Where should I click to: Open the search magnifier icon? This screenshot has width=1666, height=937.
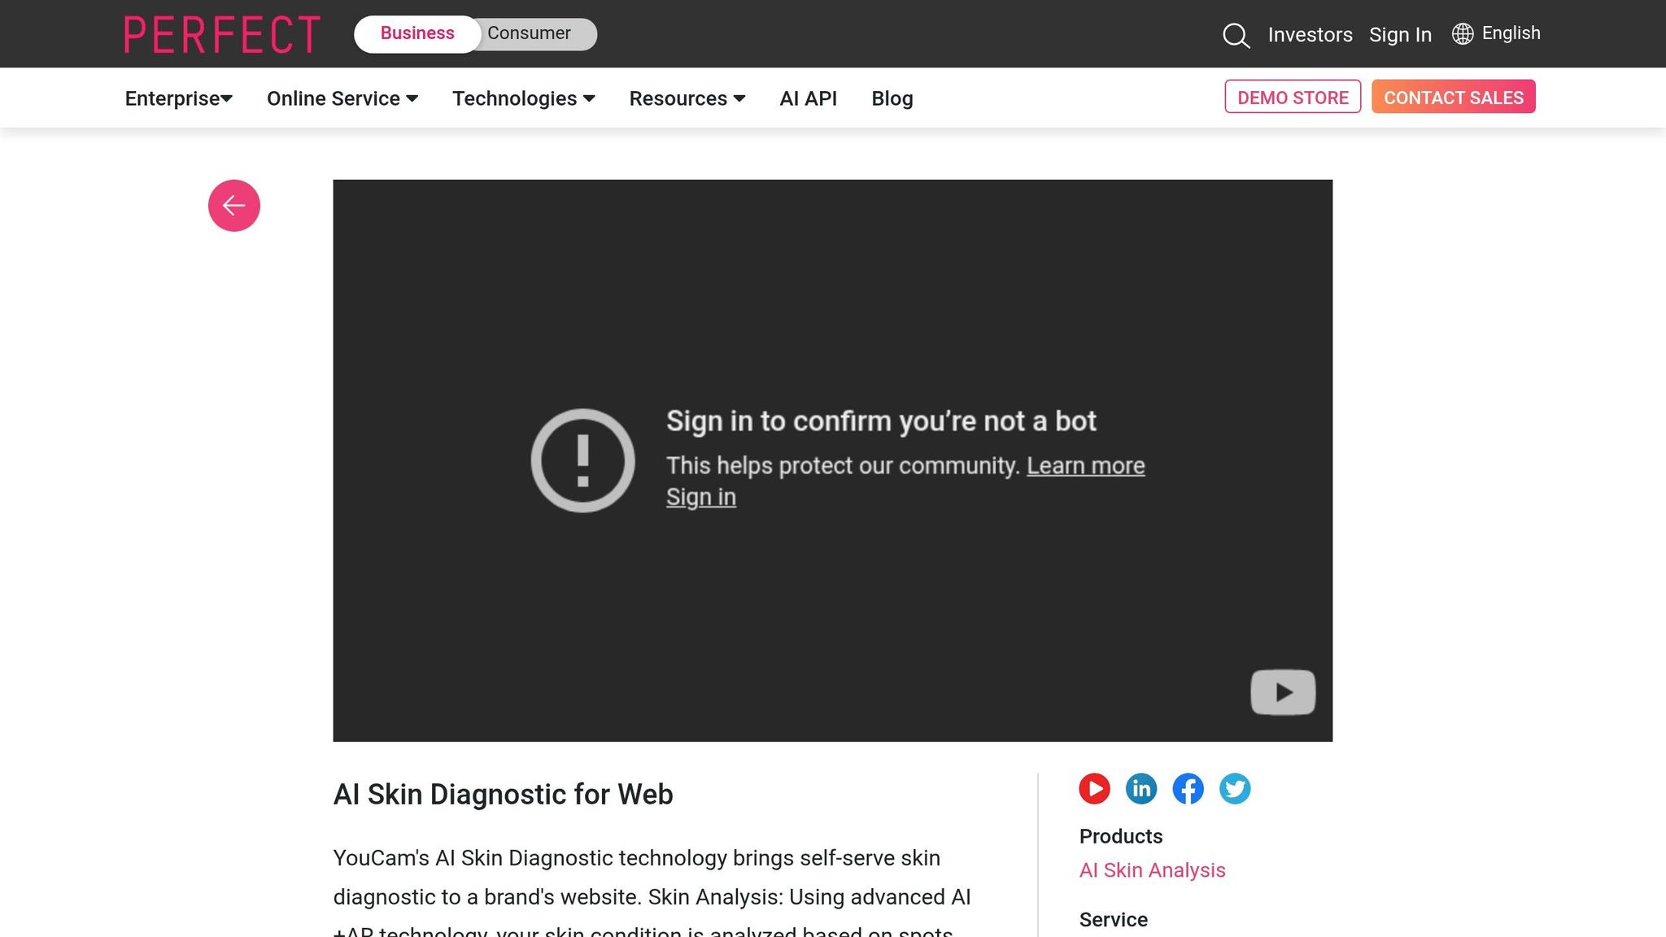coord(1236,35)
